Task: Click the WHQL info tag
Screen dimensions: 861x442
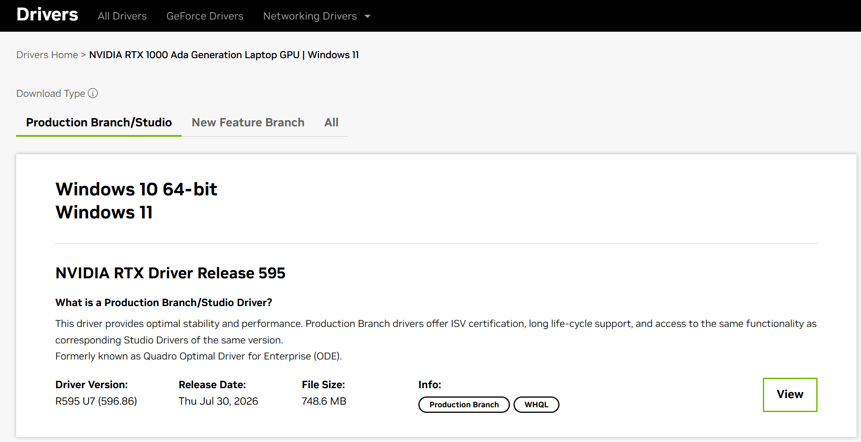Action: (536, 405)
